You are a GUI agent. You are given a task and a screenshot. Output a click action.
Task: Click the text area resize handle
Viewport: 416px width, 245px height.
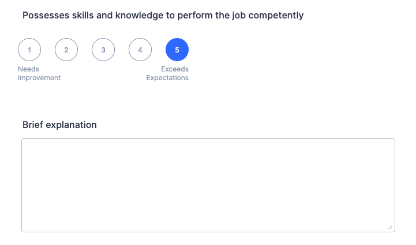(390, 227)
